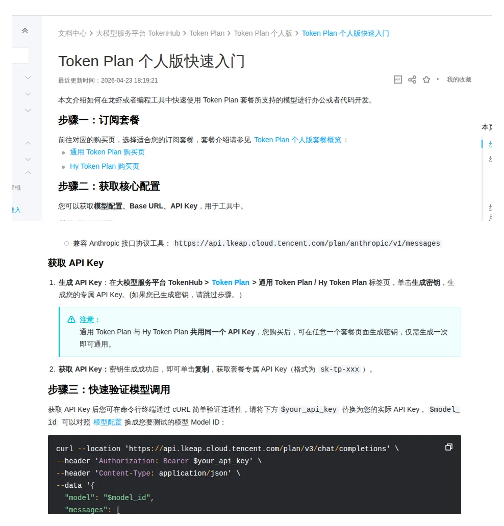Click the 注意 warning triangle icon

tap(71, 320)
